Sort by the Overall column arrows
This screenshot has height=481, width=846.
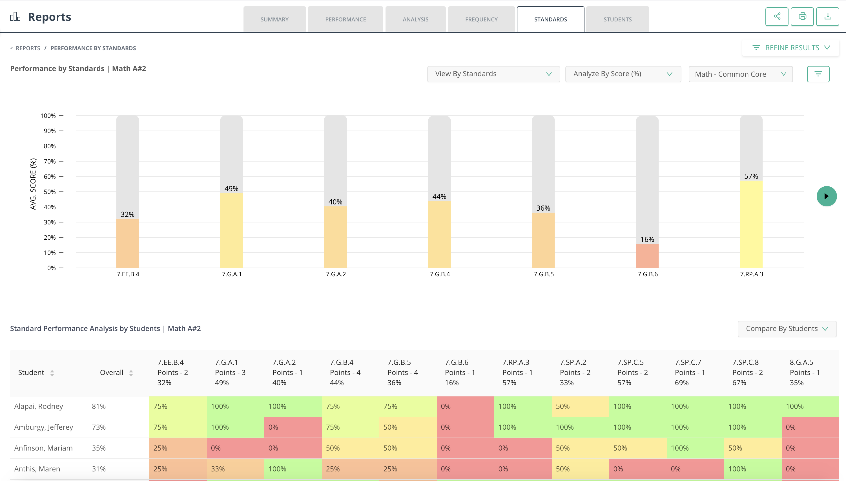pyautogui.click(x=131, y=373)
